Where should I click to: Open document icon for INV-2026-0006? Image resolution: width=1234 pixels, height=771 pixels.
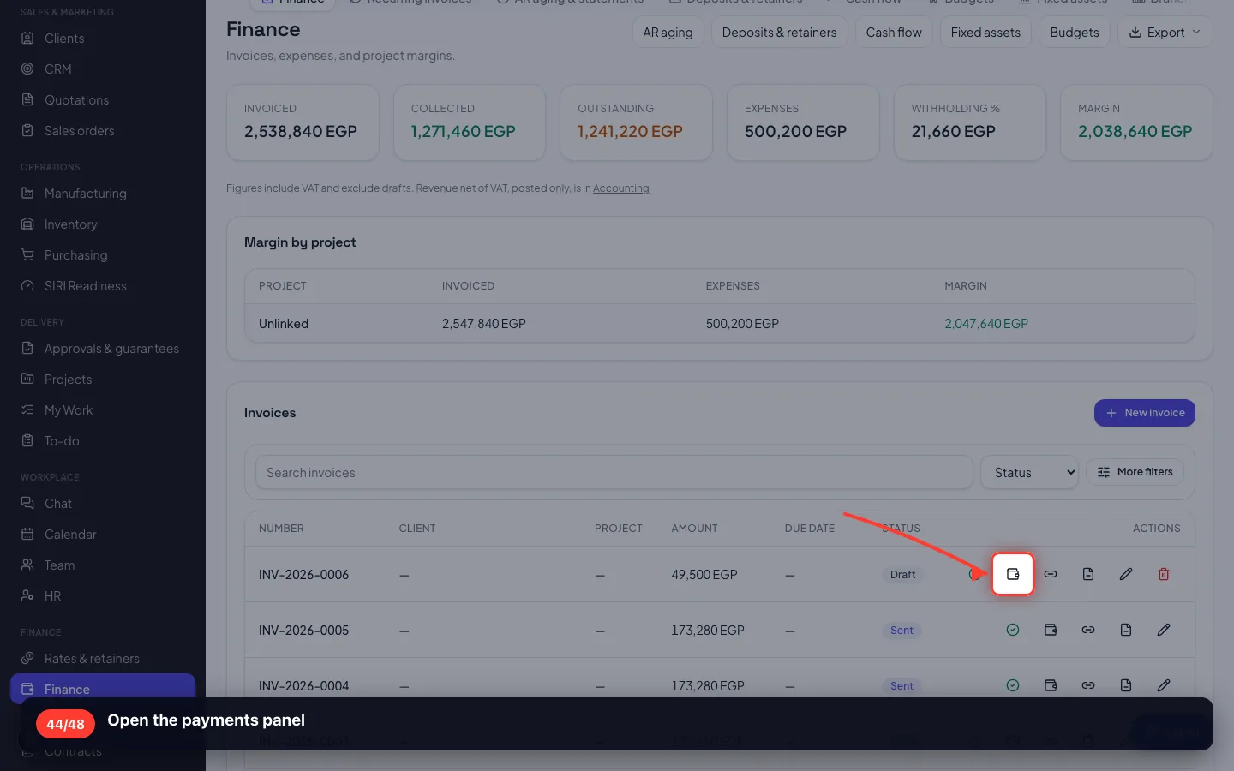[1088, 574]
